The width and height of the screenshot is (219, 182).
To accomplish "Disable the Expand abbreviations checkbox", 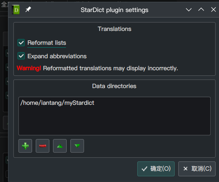I will [x=21, y=56].
